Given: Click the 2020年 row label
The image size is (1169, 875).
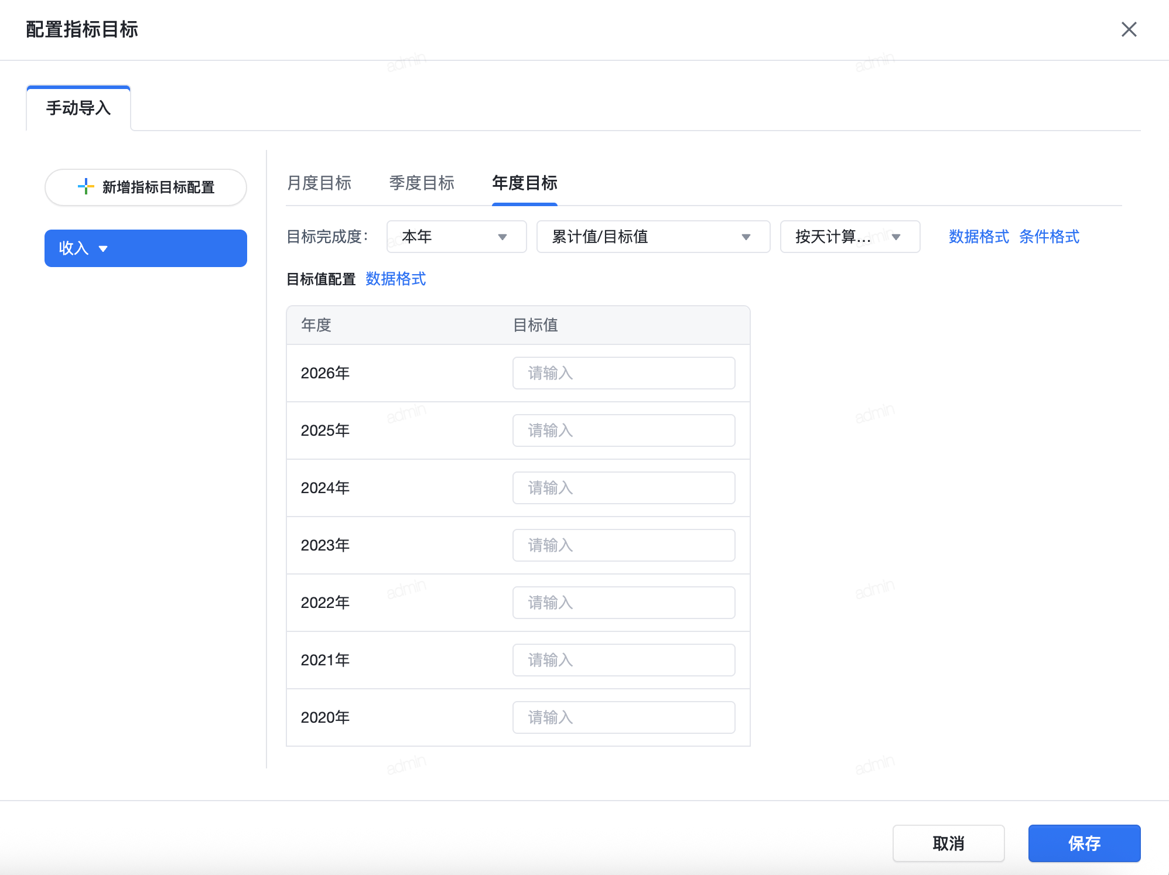Looking at the screenshot, I should (325, 717).
